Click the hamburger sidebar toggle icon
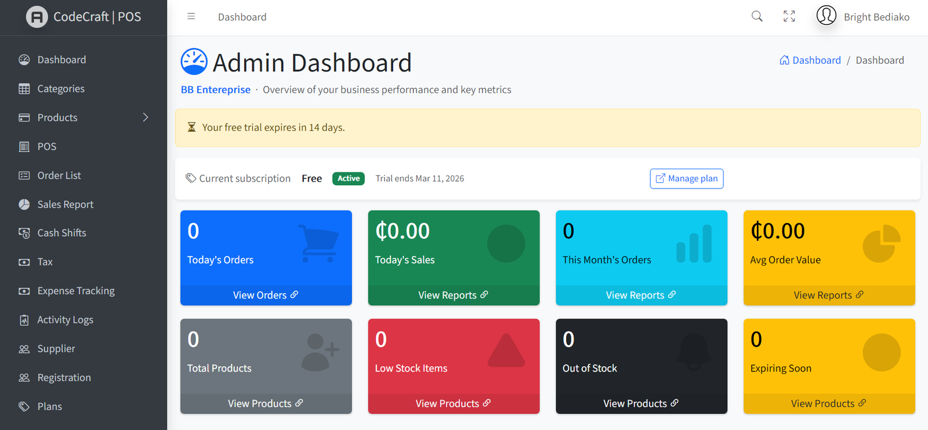The image size is (928, 430). (191, 17)
